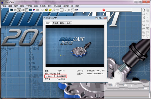Click the red and blue shape icon

point(34,10)
